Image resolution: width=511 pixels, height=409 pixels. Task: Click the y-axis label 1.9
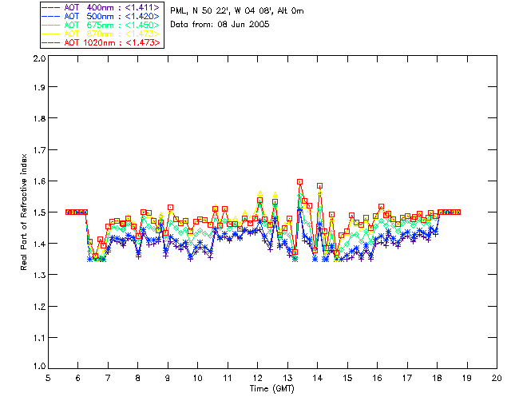39,87
